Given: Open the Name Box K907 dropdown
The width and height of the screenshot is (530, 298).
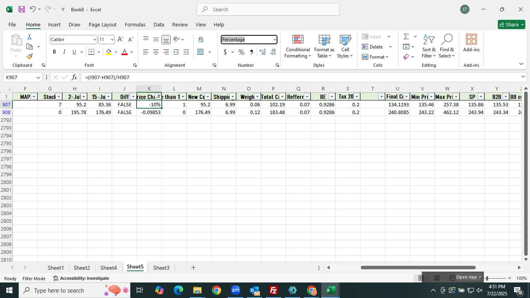Looking at the screenshot, I should (38, 77).
